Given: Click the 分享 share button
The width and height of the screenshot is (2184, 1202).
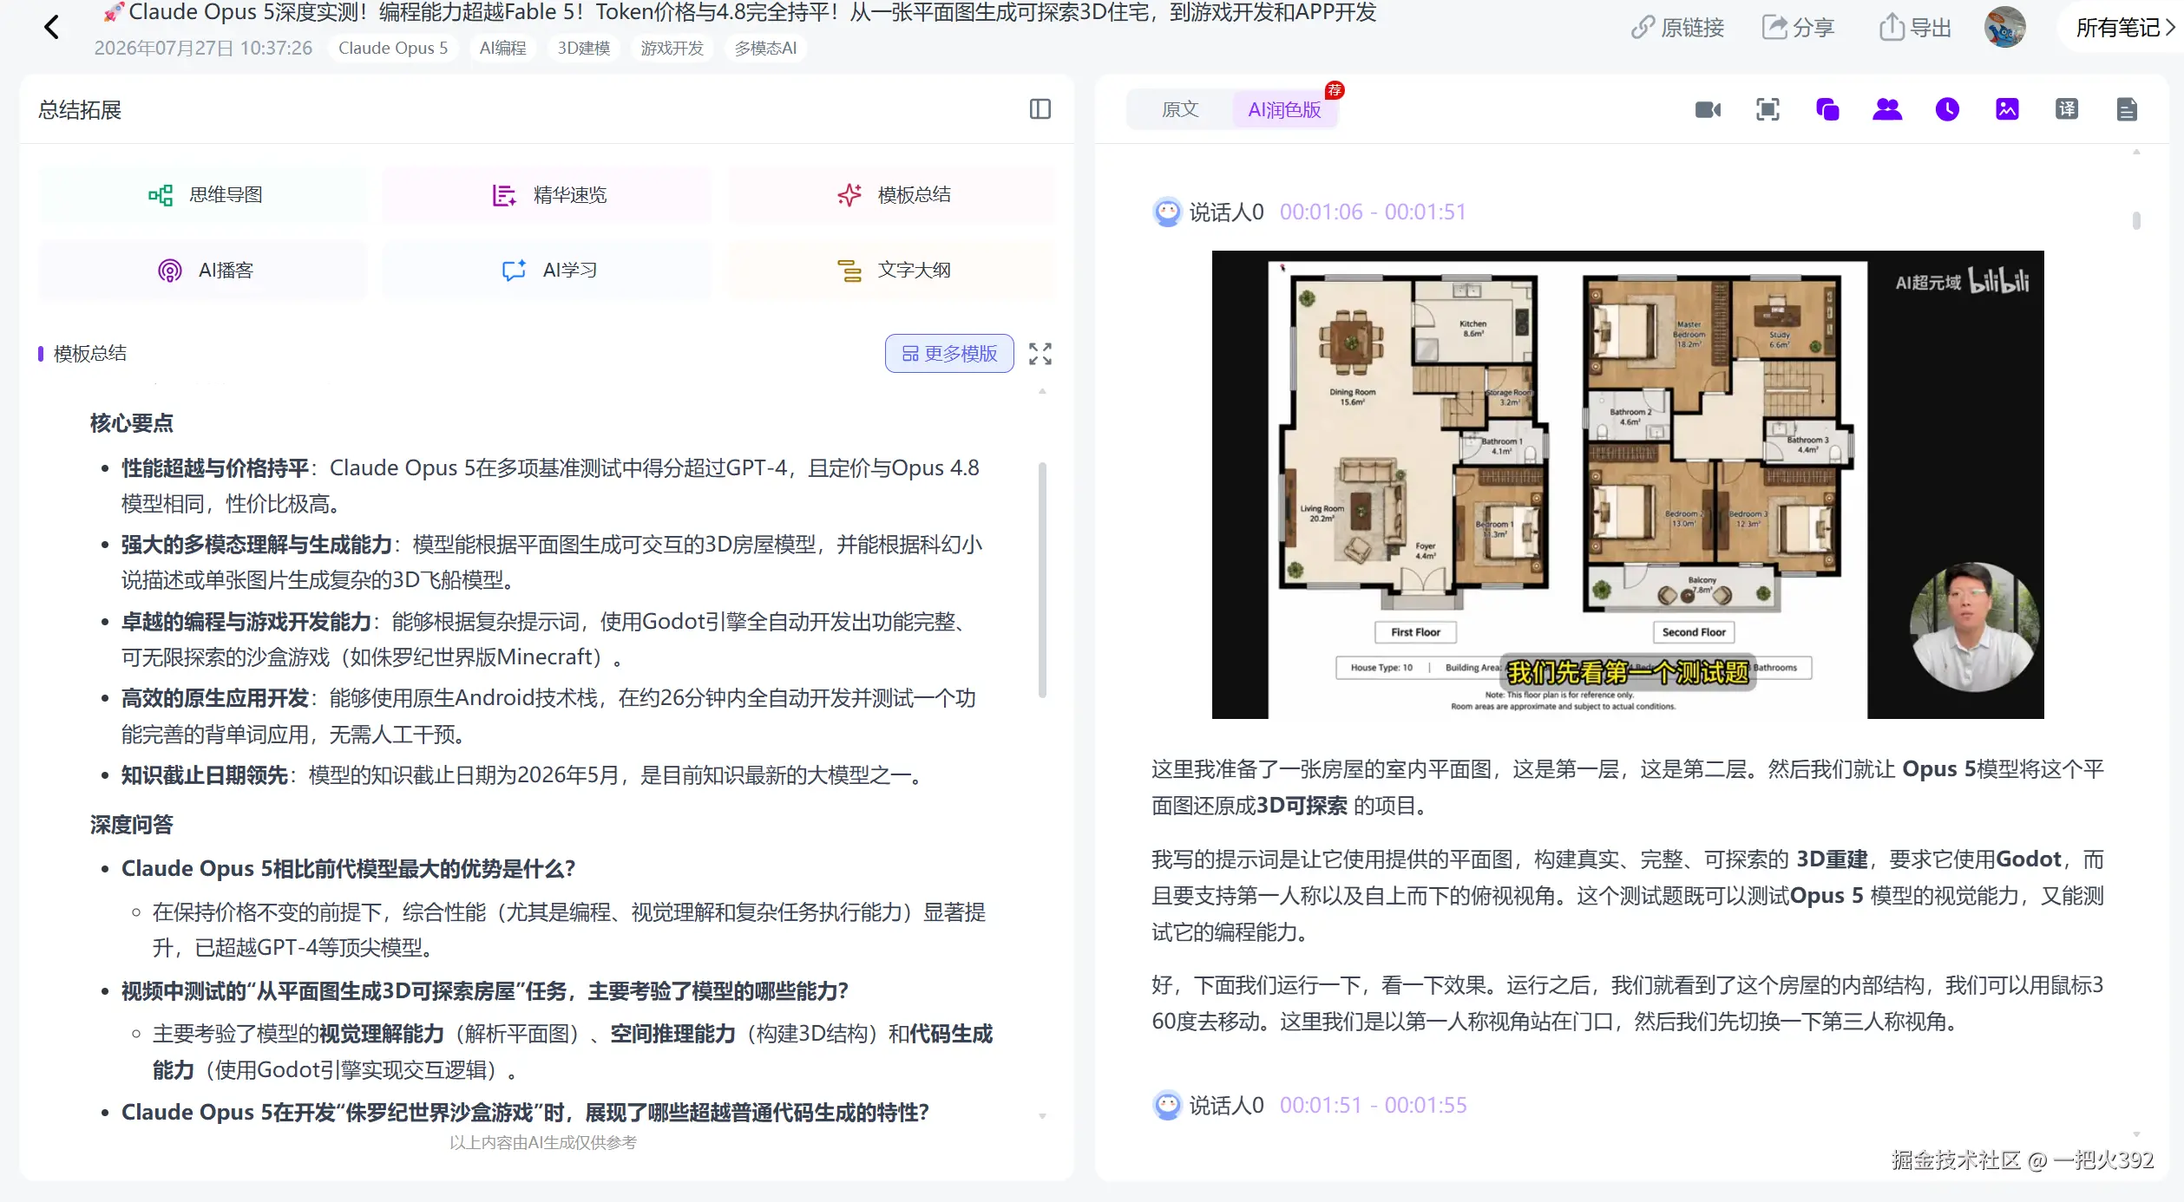Looking at the screenshot, I should click(x=1799, y=28).
